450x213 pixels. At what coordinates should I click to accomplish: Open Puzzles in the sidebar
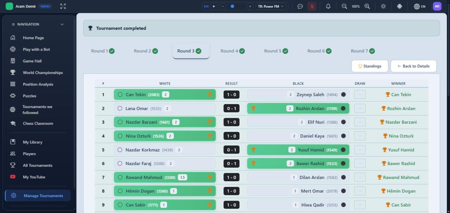click(x=30, y=96)
